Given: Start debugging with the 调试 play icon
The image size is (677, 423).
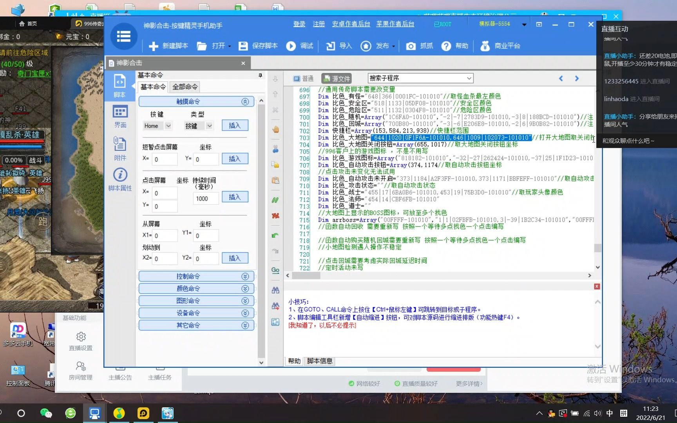Looking at the screenshot, I should (291, 46).
